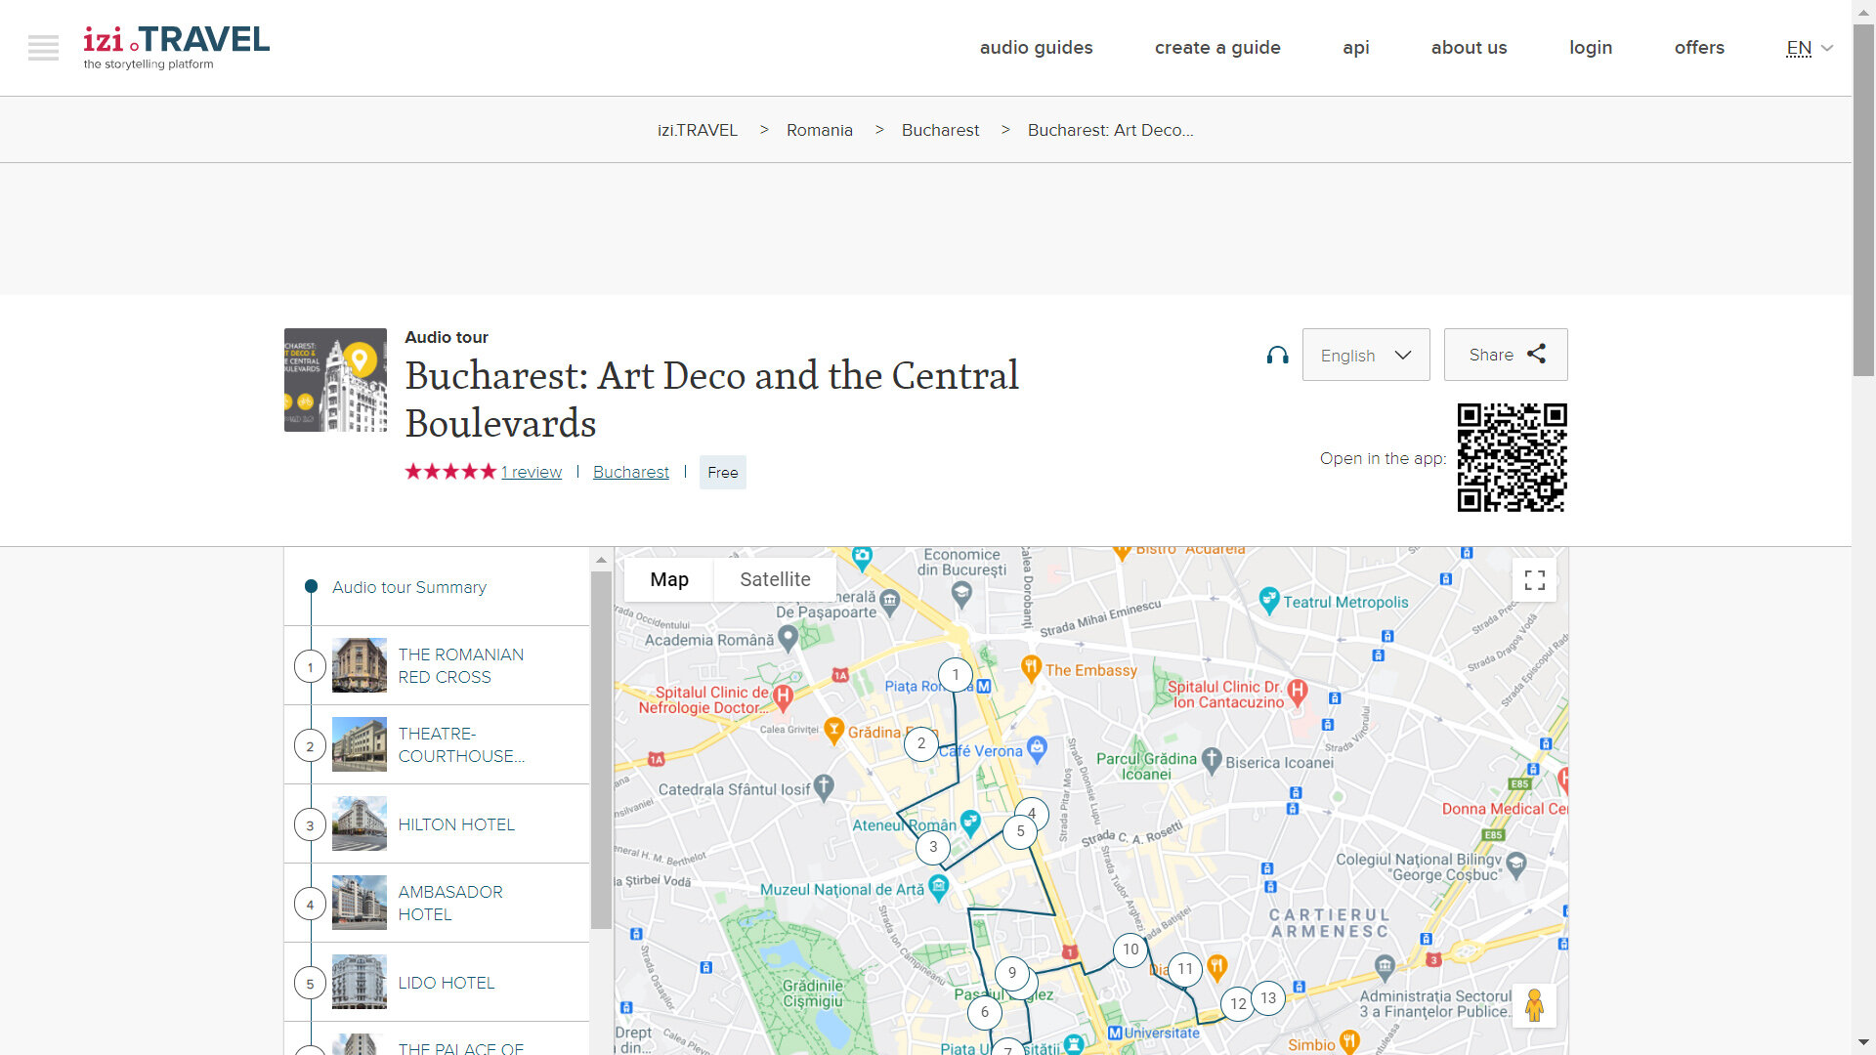The width and height of the screenshot is (1876, 1055).
Task: Click the Universitate metro station icon
Action: [1115, 1033]
